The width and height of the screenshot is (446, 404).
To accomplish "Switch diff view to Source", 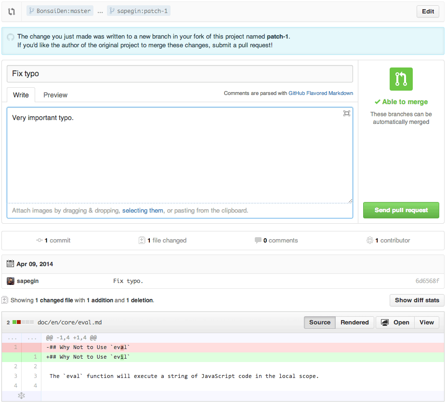I will [319, 322].
